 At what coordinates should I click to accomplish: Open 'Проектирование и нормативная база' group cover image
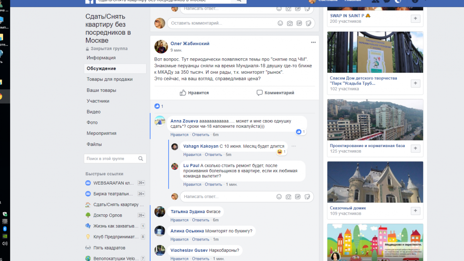coord(375,120)
